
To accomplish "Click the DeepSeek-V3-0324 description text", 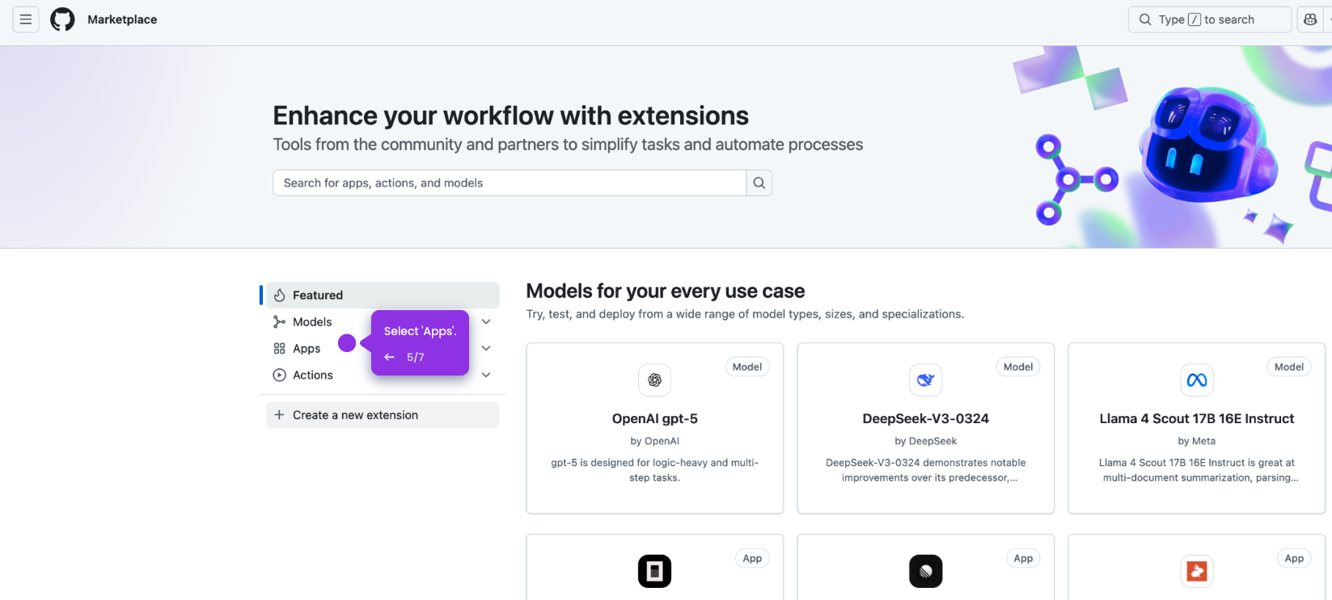I will pos(925,470).
